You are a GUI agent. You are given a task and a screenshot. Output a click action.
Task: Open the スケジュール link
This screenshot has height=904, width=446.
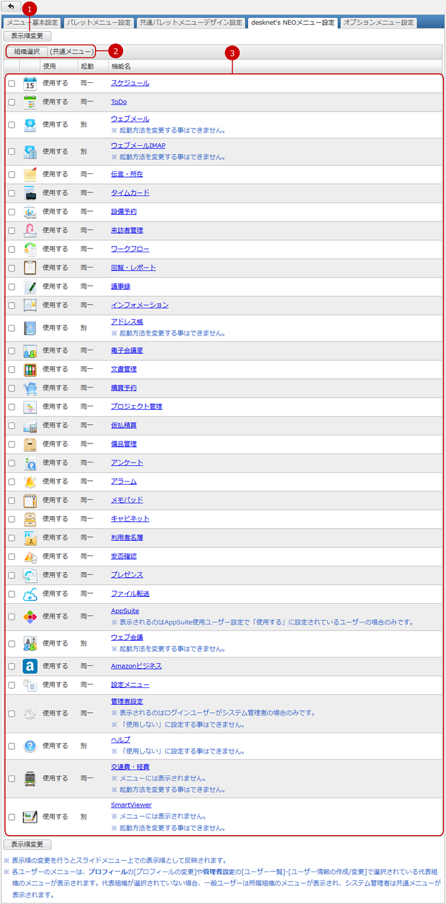pyautogui.click(x=130, y=83)
